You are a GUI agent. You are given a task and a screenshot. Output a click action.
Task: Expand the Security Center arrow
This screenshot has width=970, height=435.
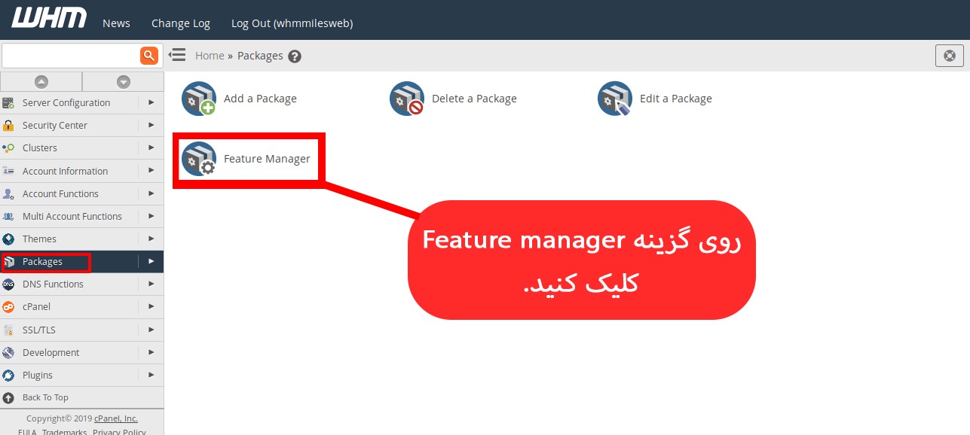point(151,125)
